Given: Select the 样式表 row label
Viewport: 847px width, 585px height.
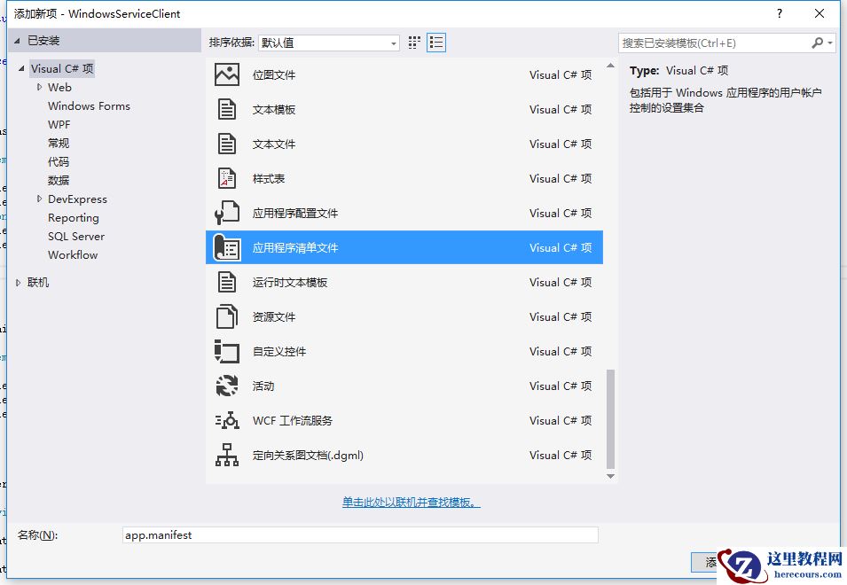Looking at the screenshot, I should [269, 179].
